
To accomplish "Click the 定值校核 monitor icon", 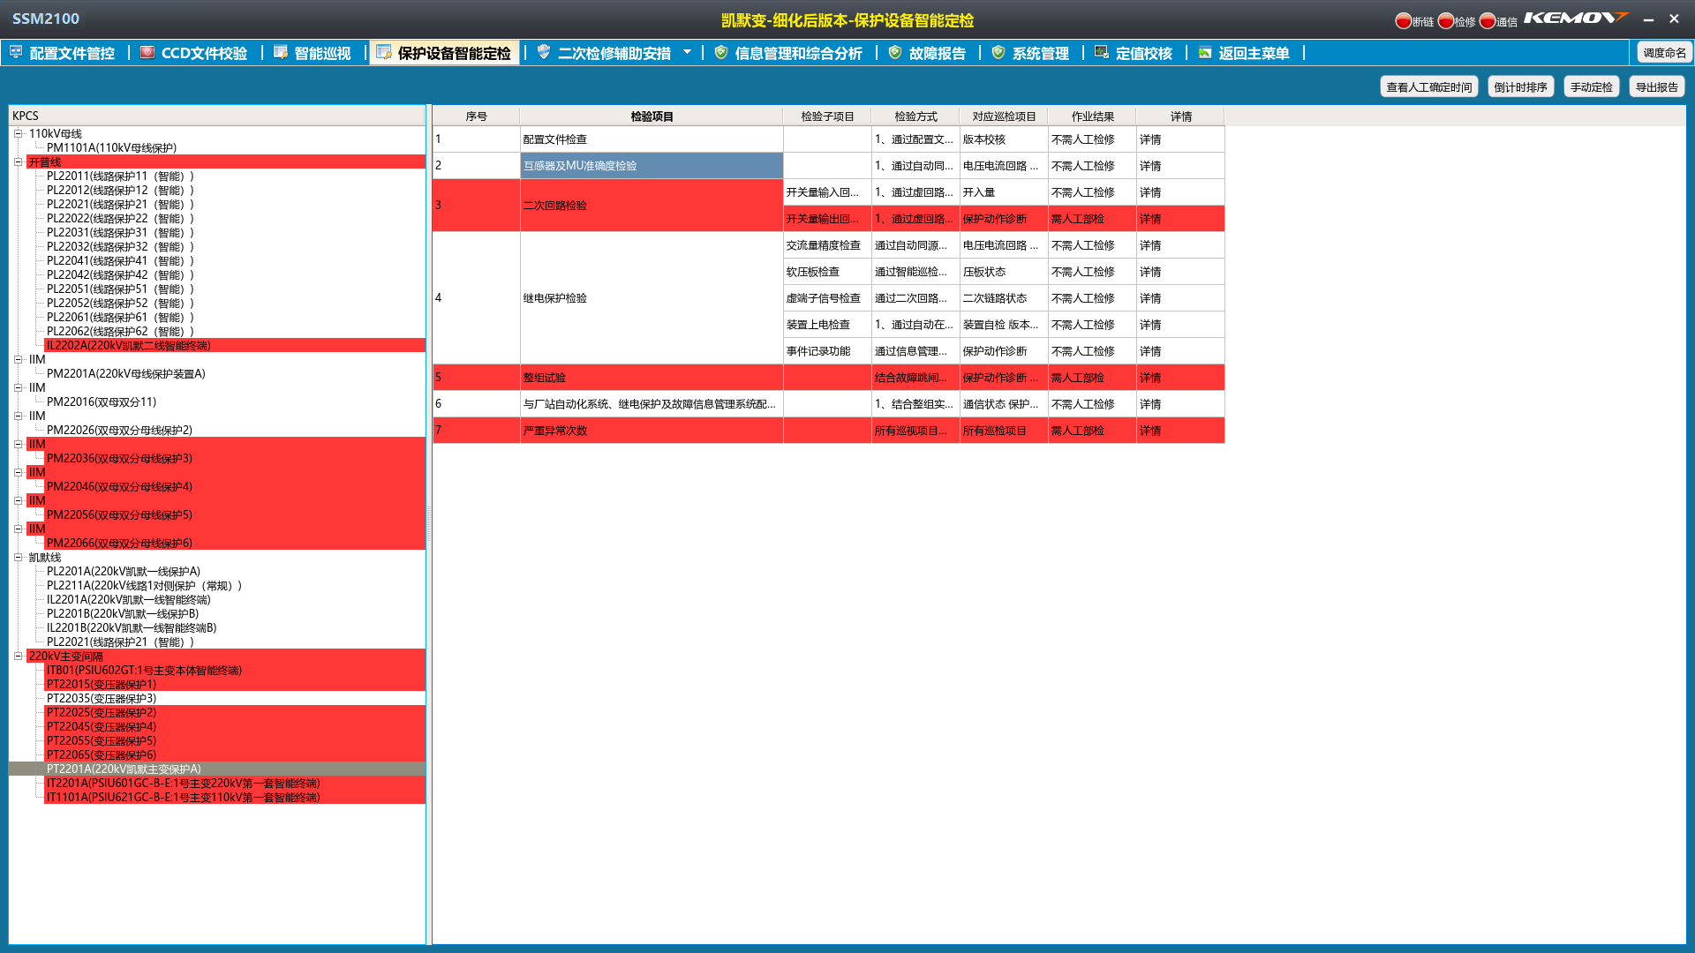I will point(1101,52).
